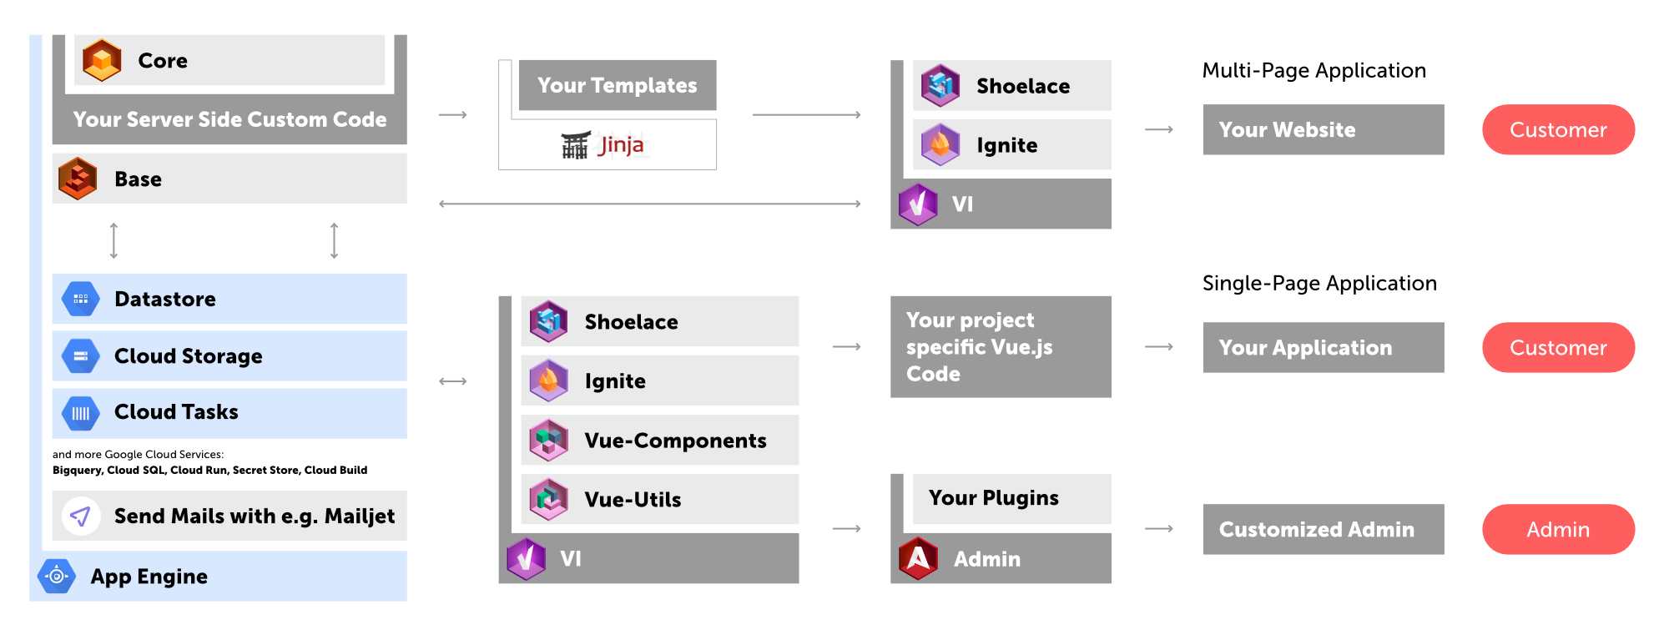Click the App Engine icon

pos(57,576)
